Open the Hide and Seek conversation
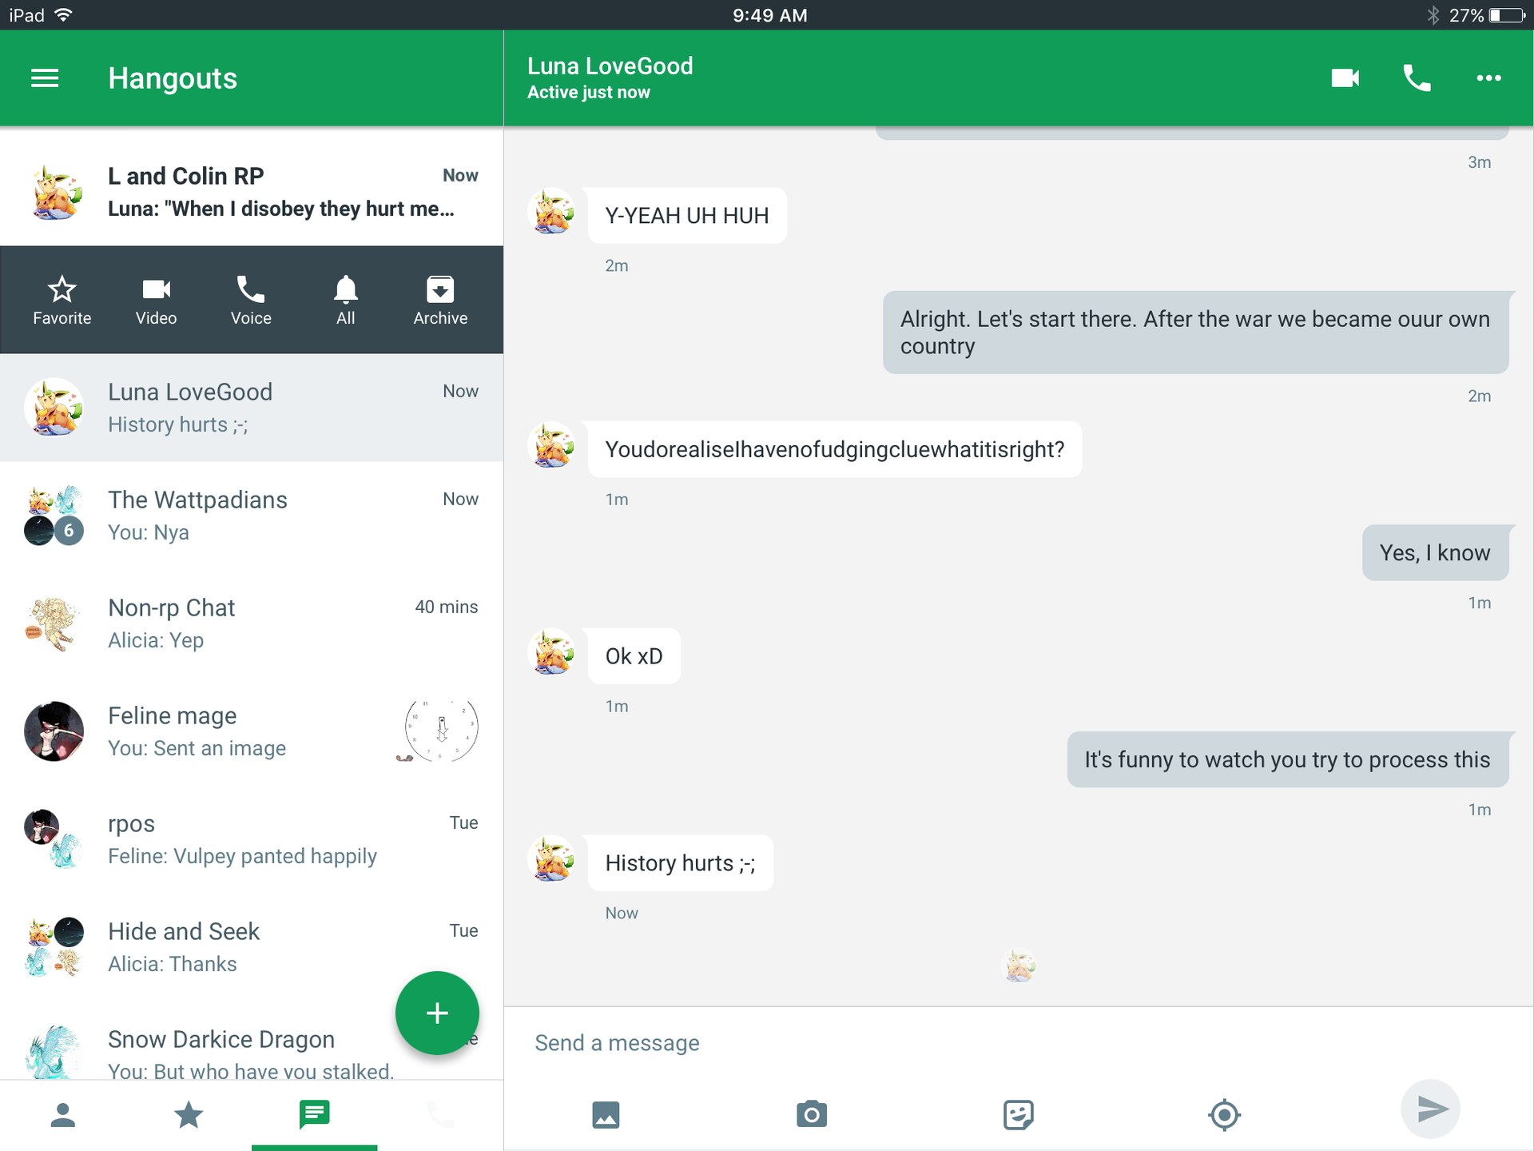This screenshot has height=1151, width=1534. pyautogui.click(x=252, y=947)
